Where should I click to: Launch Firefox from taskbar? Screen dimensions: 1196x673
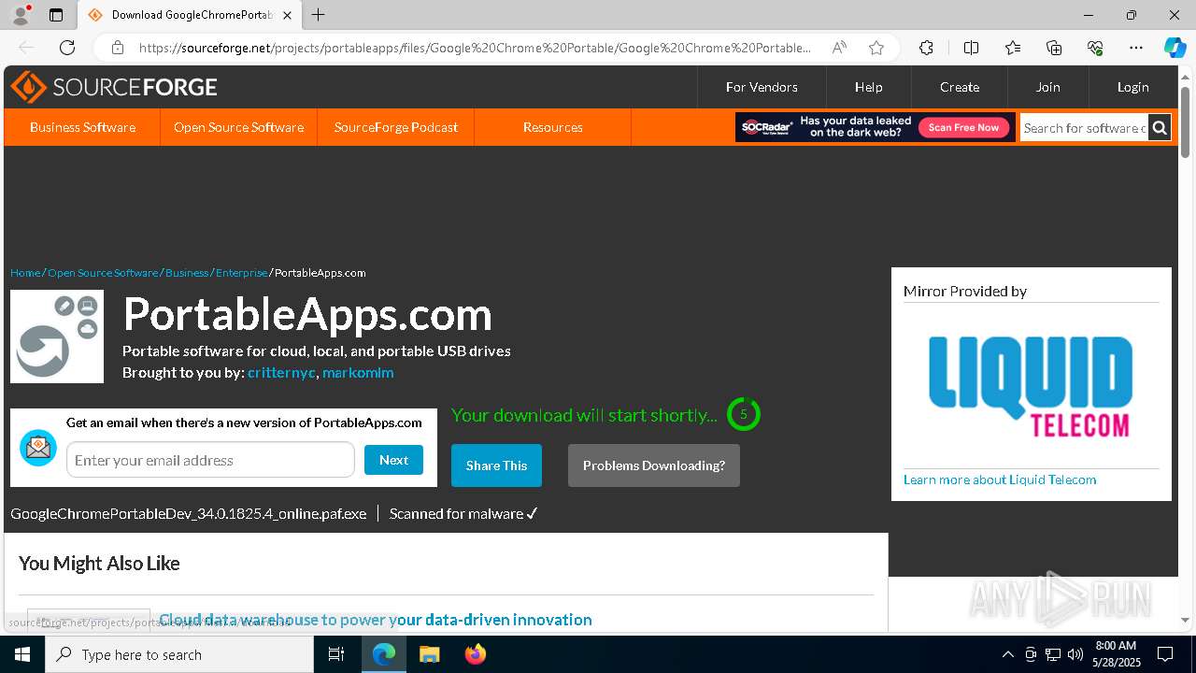pyautogui.click(x=475, y=654)
